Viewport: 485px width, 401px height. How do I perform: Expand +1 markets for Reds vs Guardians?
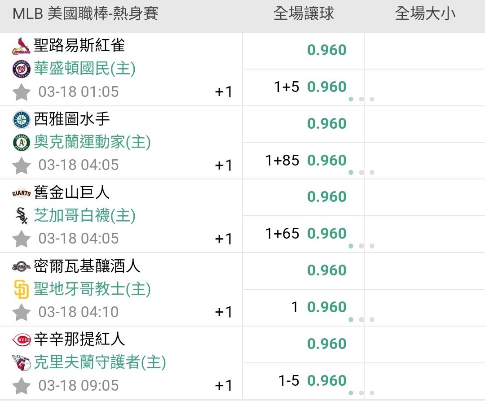(223, 385)
